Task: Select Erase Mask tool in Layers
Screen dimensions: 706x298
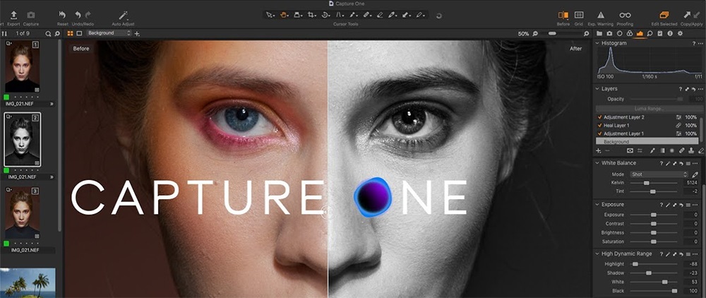Action: point(701,150)
